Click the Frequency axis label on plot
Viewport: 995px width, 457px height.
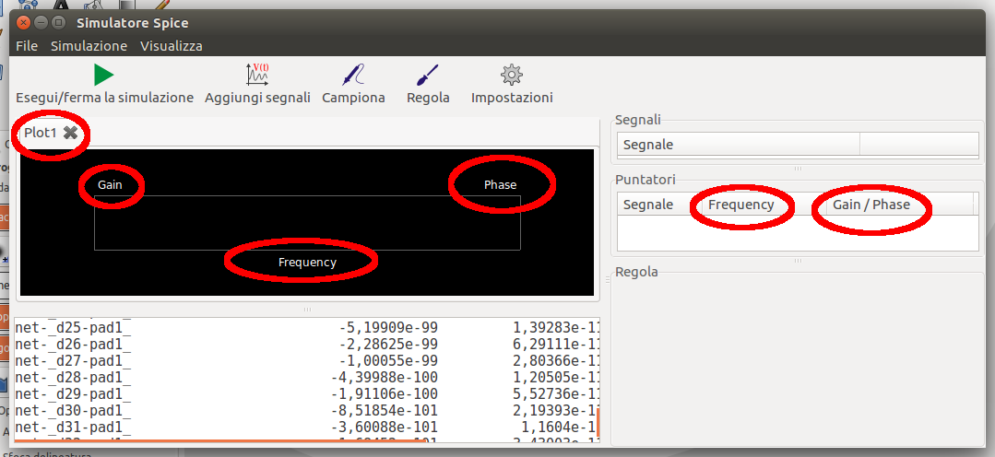[307, 262]
